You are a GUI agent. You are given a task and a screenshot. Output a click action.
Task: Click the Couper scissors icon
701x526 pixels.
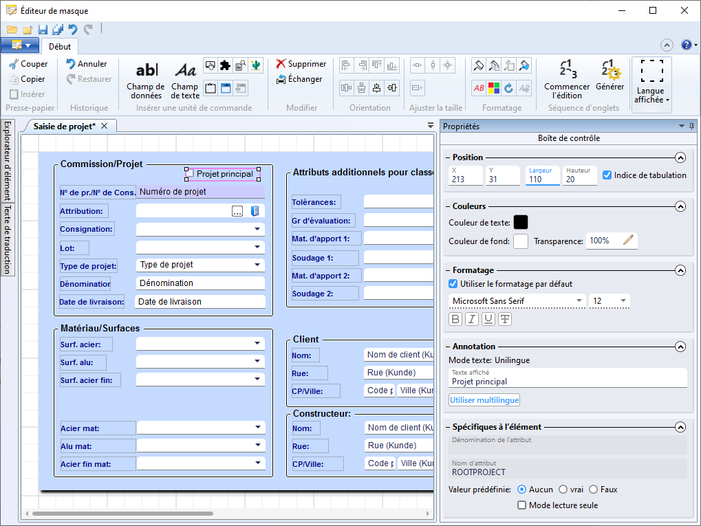13,64
